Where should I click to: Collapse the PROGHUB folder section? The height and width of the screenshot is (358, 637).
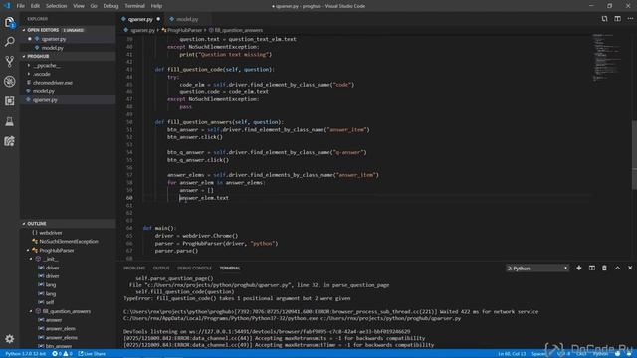coord(24,56)
